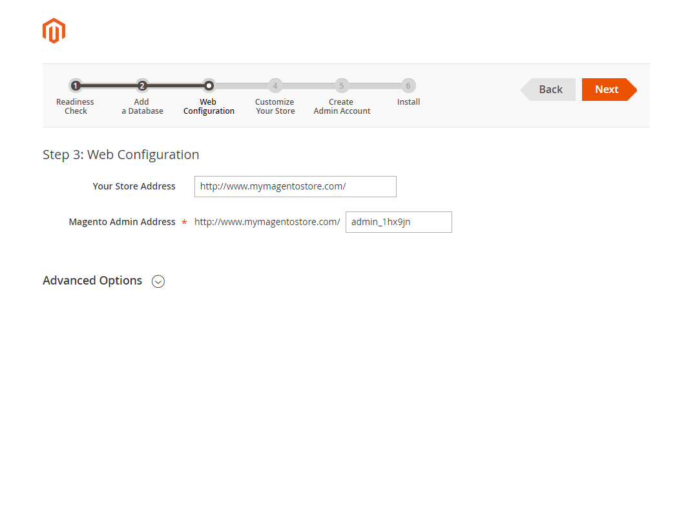This screenshot has height=507, width=677.
Task: Click the required field asterisk indicator
Action: coord(183,222)
